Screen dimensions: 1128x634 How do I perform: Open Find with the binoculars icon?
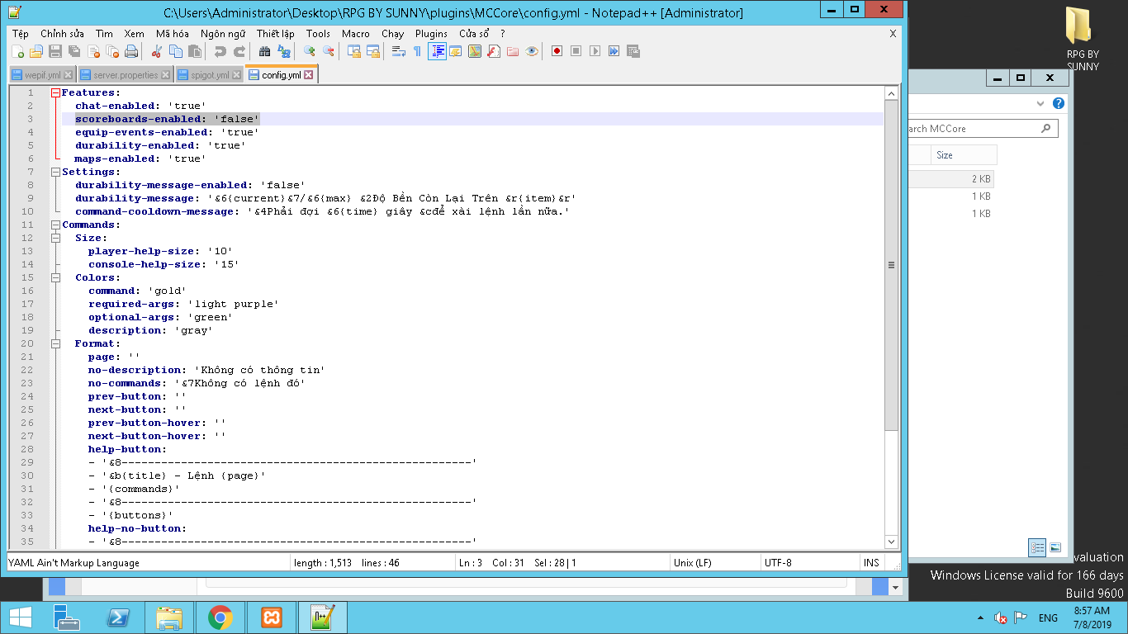[264, 51]
